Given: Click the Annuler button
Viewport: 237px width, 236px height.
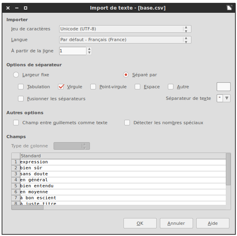Looking at the screenshot, I should click(x=176, y=223).
